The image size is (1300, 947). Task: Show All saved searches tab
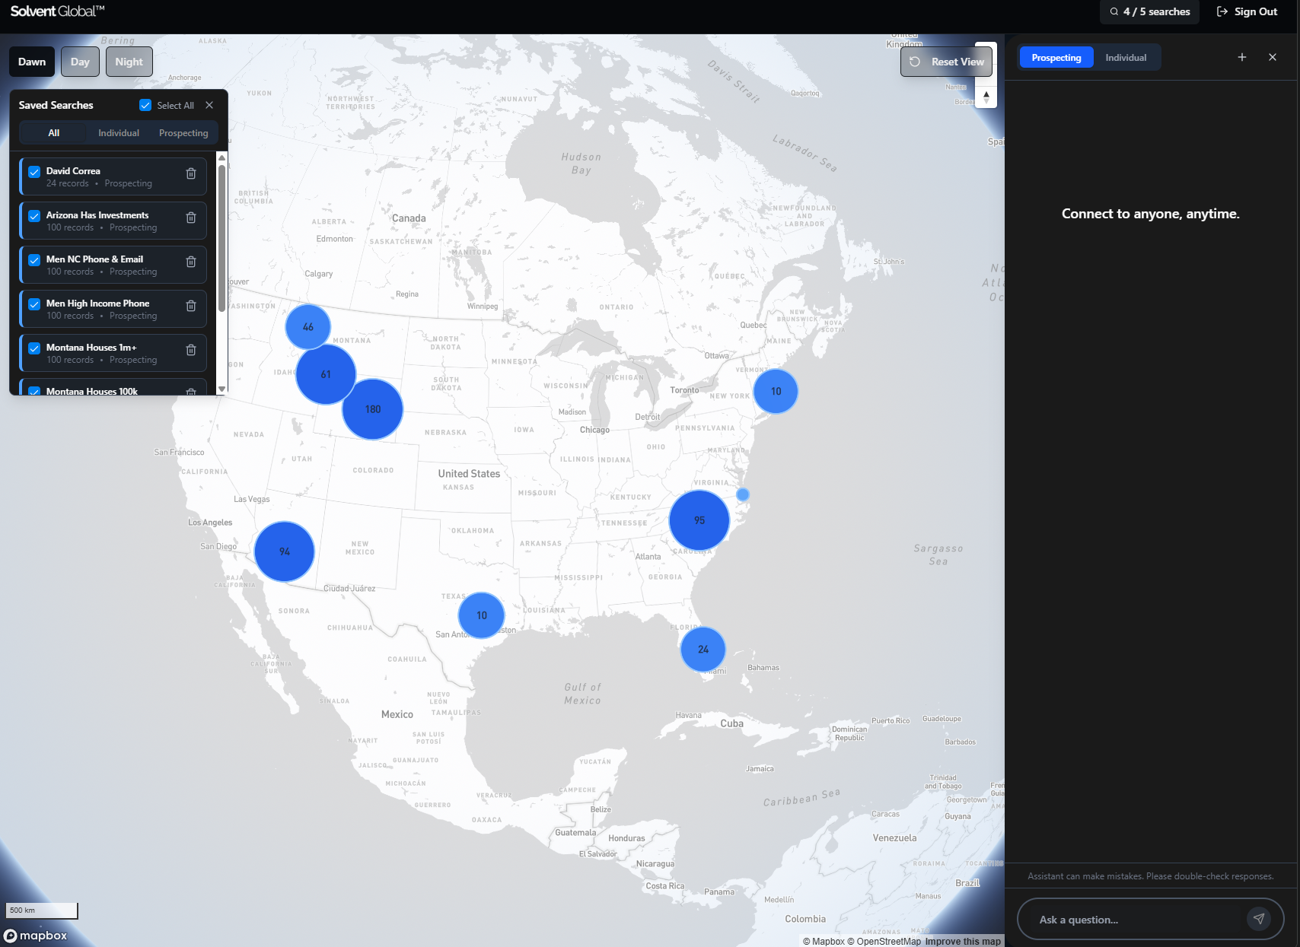coord(54,133)
